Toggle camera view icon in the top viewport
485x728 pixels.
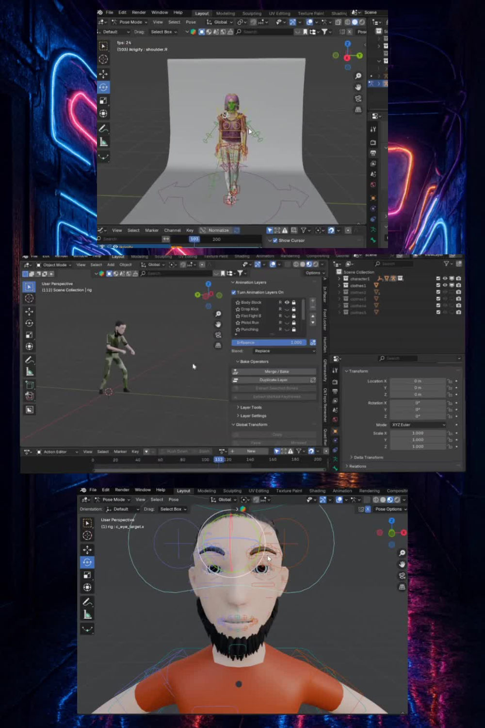(358, 99)
